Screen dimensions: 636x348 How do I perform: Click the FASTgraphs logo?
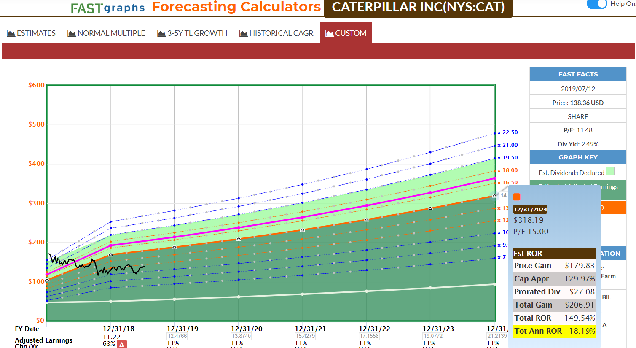107,8
